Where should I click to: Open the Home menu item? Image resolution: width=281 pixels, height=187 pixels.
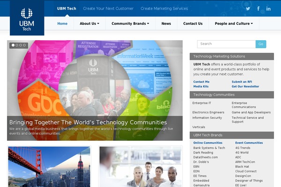pyautogui.click(x=62, y=23)
